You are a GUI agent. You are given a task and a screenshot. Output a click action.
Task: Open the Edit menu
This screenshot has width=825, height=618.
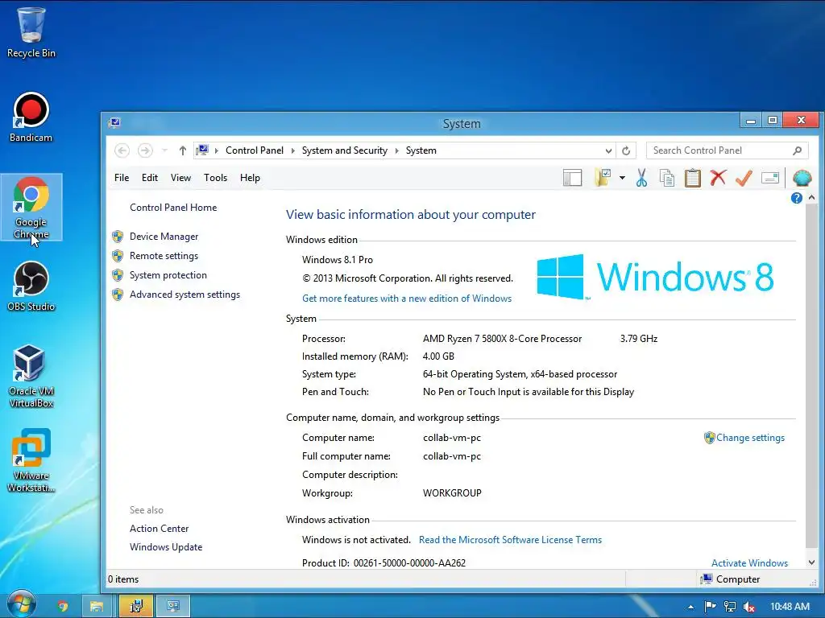point(150,178)
